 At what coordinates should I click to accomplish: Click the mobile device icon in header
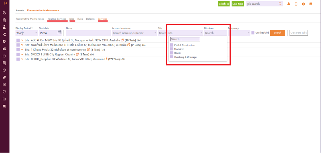click(296, 4)
